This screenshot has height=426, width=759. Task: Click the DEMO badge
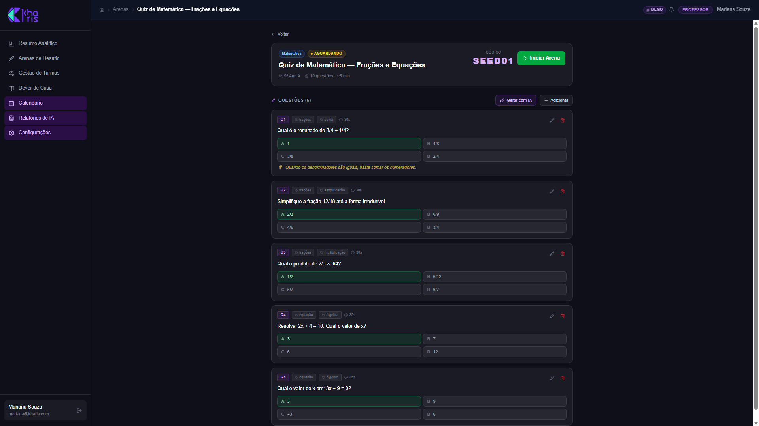click(x=654, y=10)
